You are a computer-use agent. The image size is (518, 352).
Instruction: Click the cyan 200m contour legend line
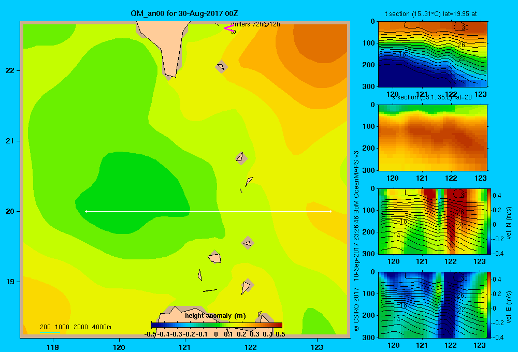[x=50, y=332]
